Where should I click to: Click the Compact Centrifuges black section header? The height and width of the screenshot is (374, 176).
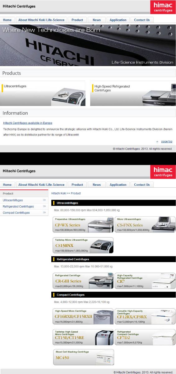pos(113,295)
